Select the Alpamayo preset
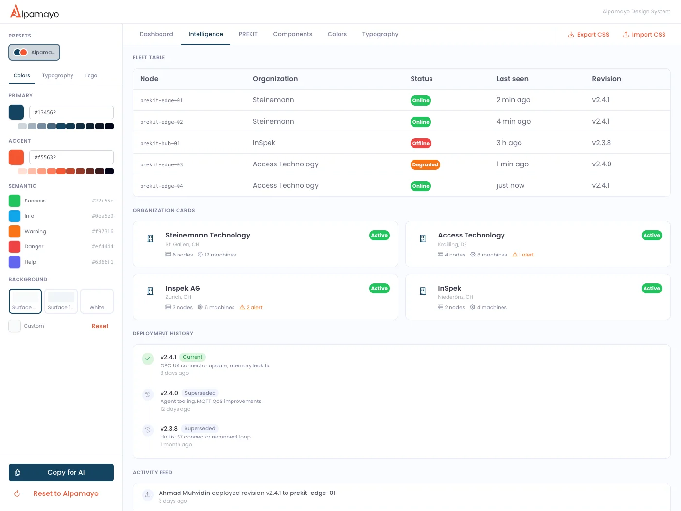681x511 pixels. 34,53
